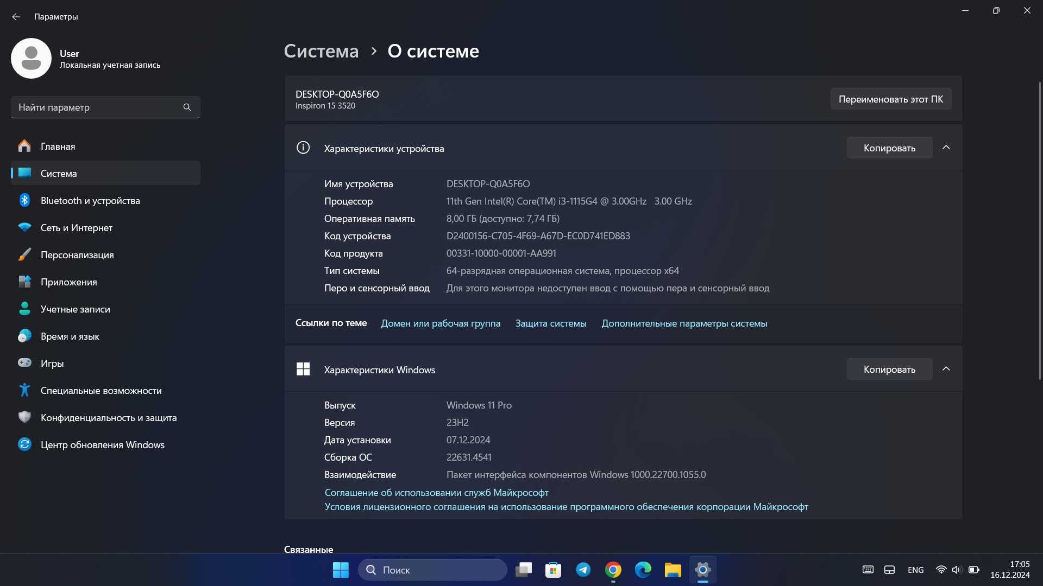Screen dimensions: 1043x586
Task: Copy the Windows specifications
Action: (890, 369)
